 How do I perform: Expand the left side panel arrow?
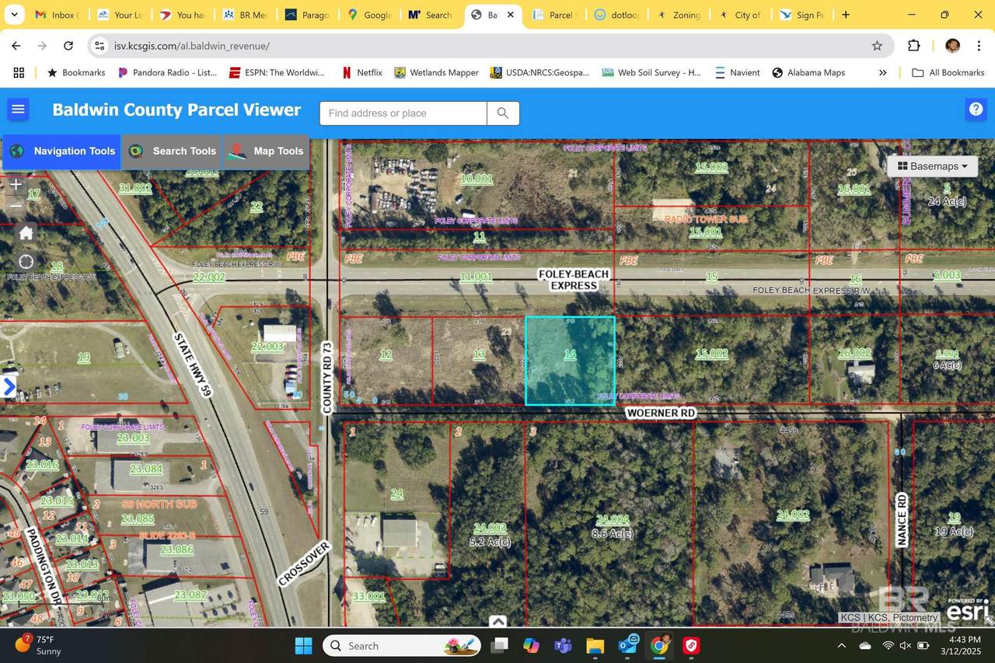point(9,386)
